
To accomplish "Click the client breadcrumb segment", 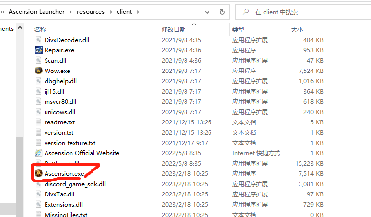I will coord(124,12).
